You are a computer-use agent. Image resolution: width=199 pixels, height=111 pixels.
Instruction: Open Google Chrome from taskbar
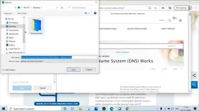[127, 109]
